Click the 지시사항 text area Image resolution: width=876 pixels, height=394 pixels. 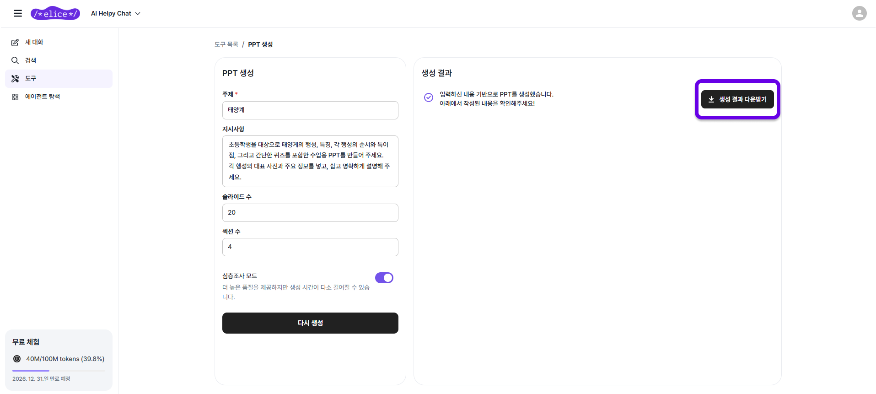click(x=310, y=161)
